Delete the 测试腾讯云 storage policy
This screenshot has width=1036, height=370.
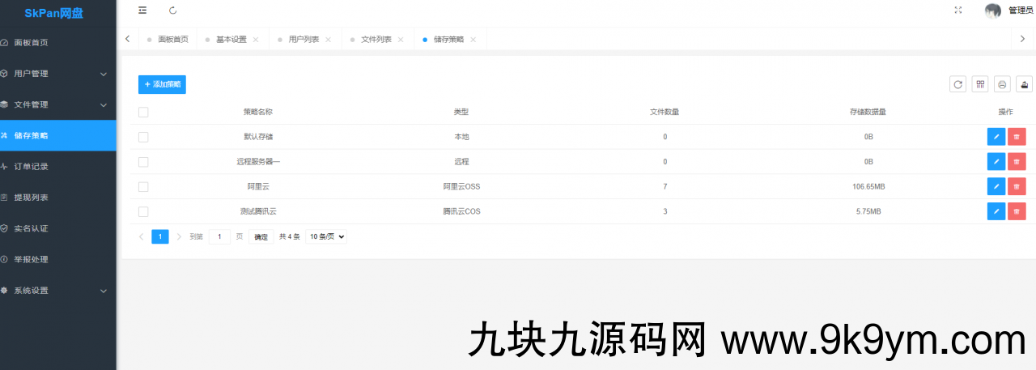point(1017,211)
